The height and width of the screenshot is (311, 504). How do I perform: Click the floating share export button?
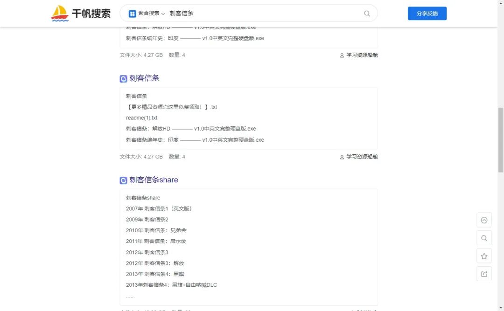pos(484,274)
